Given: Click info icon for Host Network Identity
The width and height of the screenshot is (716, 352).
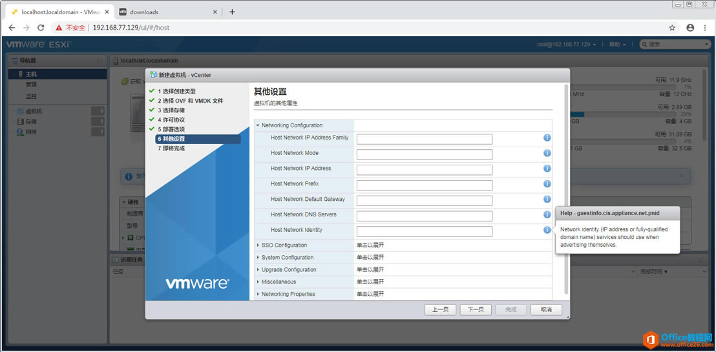Looking at the screenshot, I should coord(547,230).
